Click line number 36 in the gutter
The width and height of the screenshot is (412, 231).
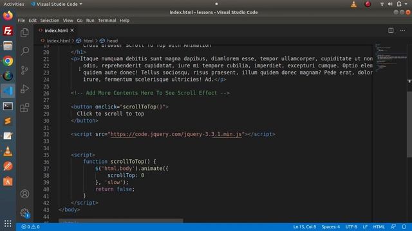point(46,162)
